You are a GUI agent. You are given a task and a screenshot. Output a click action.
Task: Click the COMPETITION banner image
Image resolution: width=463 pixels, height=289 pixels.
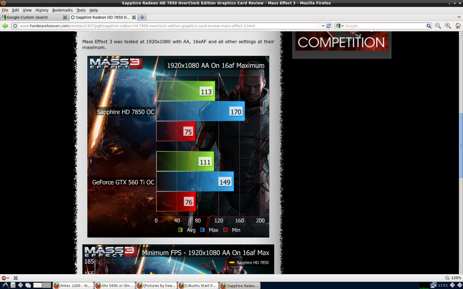(x=342, y=41)
